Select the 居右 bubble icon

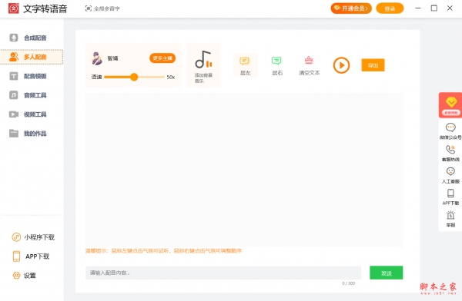(x=276, y=61)
